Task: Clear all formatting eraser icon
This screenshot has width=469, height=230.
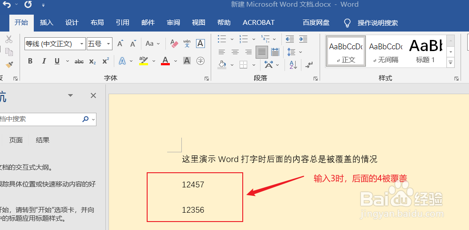Action: (174, 44)
